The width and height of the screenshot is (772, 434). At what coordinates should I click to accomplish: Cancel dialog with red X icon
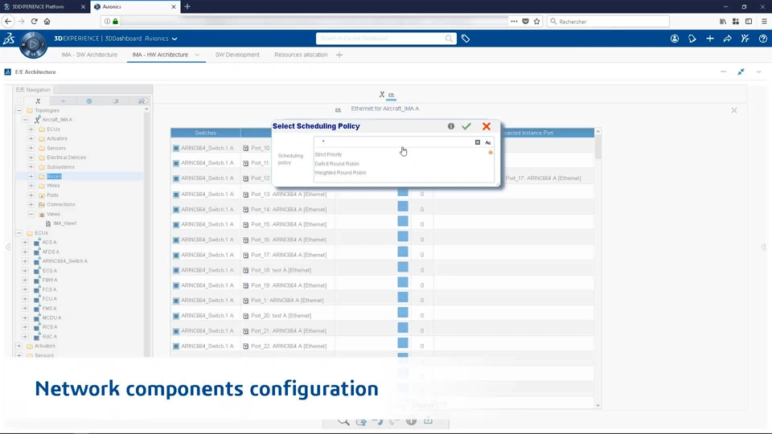pos(487,126)
